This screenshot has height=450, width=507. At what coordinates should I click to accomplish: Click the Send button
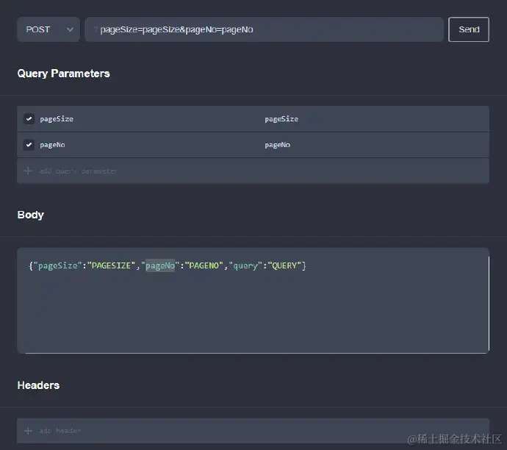(469, 29)
